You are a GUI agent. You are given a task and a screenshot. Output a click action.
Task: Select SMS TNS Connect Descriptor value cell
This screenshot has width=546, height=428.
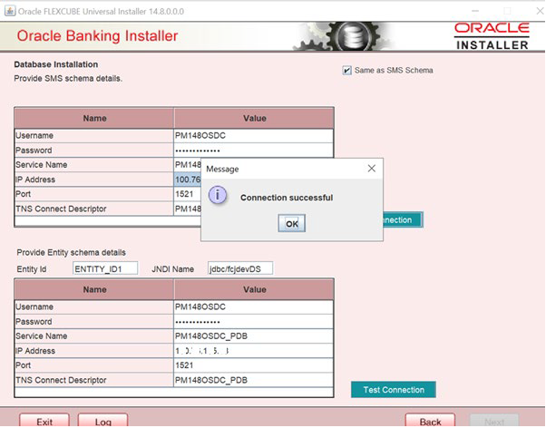[x=188, y=209]
